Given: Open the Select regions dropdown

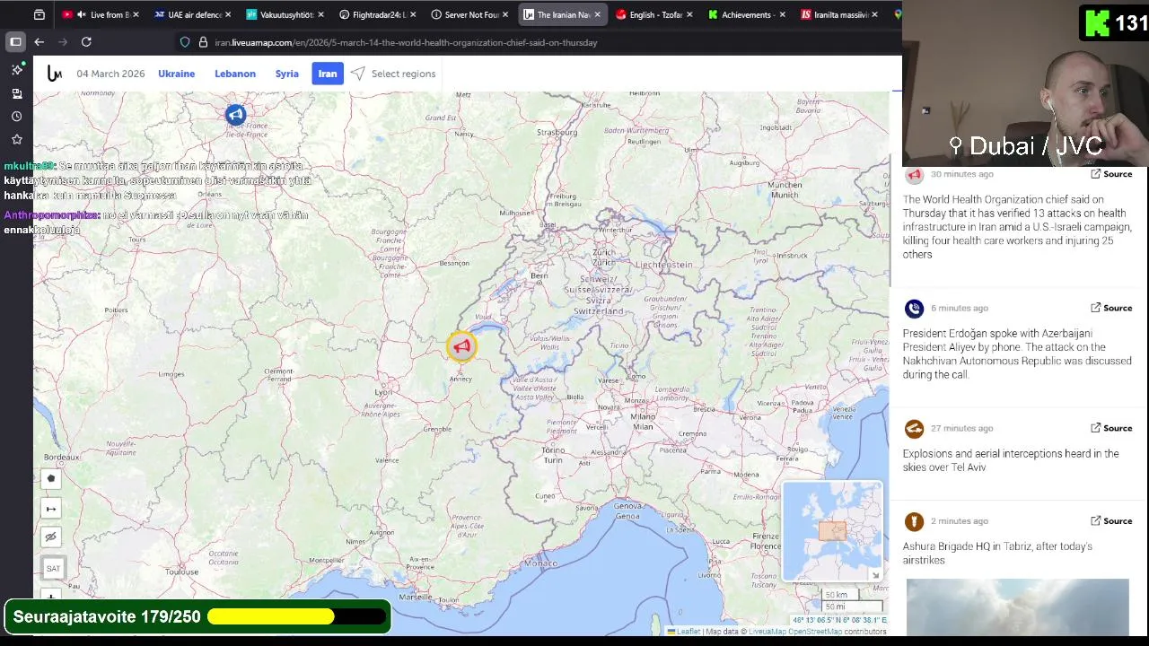Looking at the screenshot, I should (403, 74).
